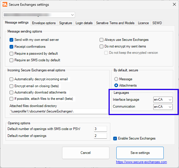The width and height of the screenshot is (179, 168).
Task: Open the secure-exchanges.com link
Action: point(141,162)
